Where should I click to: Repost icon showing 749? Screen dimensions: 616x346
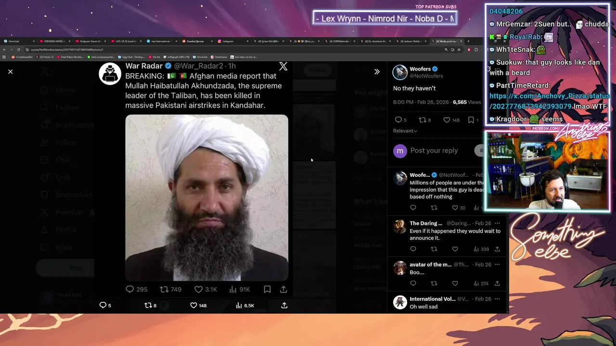coord(164,289)
